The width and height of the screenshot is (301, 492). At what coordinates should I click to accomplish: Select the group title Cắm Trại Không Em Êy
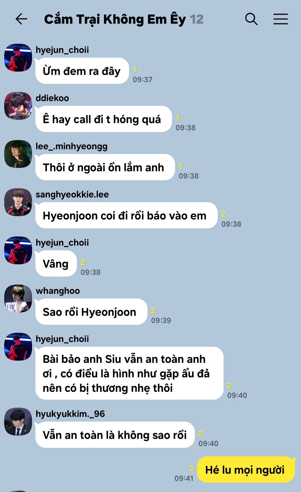tap(115, 19)
